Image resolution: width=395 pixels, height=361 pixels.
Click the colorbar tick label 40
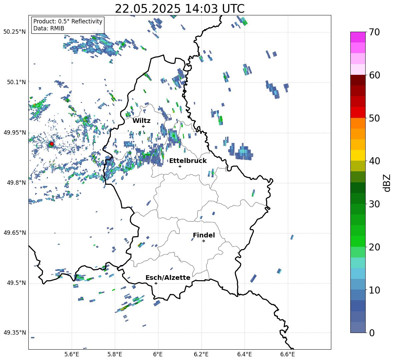374,161
